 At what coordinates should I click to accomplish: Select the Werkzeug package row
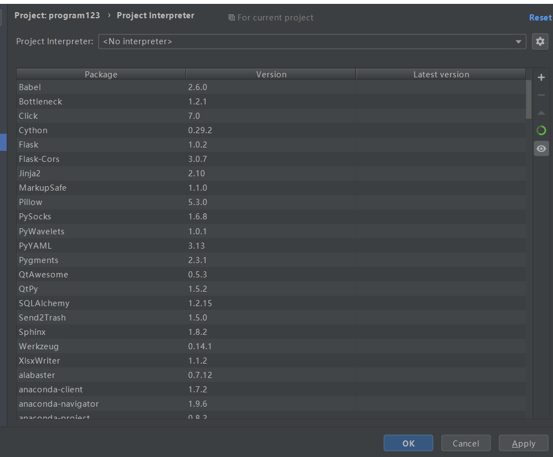271,346
